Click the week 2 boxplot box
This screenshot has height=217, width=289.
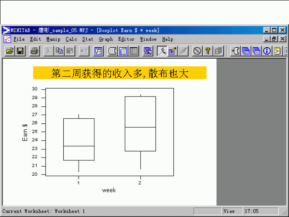click(x=140, y=123)
